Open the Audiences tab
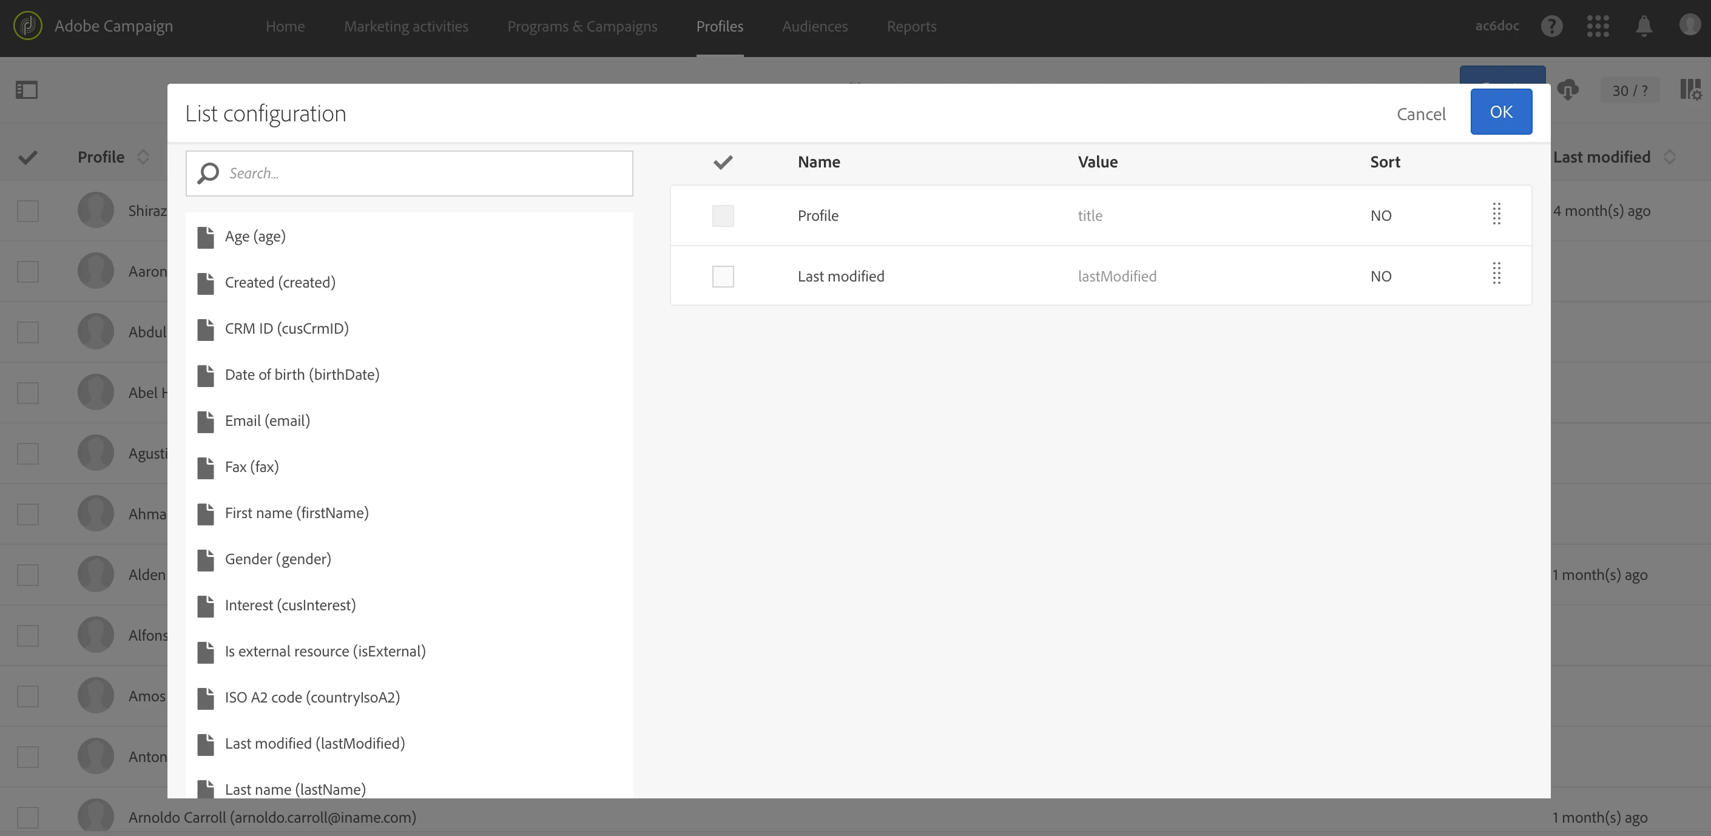The height and width of the screenshot is (836, 1711). point(814,27)
